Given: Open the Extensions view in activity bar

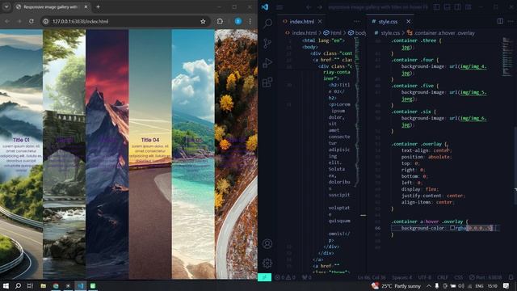Looking at the screenshot, I should [x=267, y=82].
